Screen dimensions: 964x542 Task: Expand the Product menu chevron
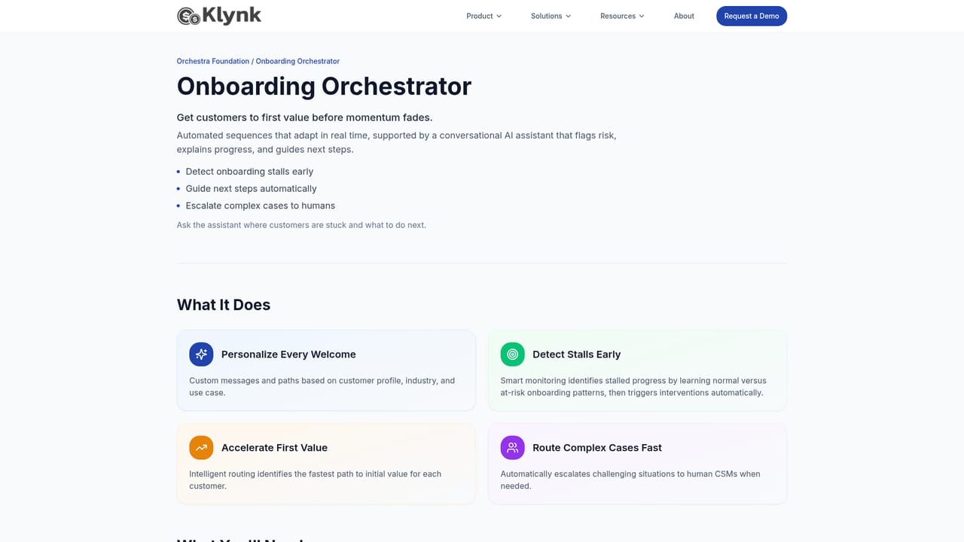[x=499, y=16]
